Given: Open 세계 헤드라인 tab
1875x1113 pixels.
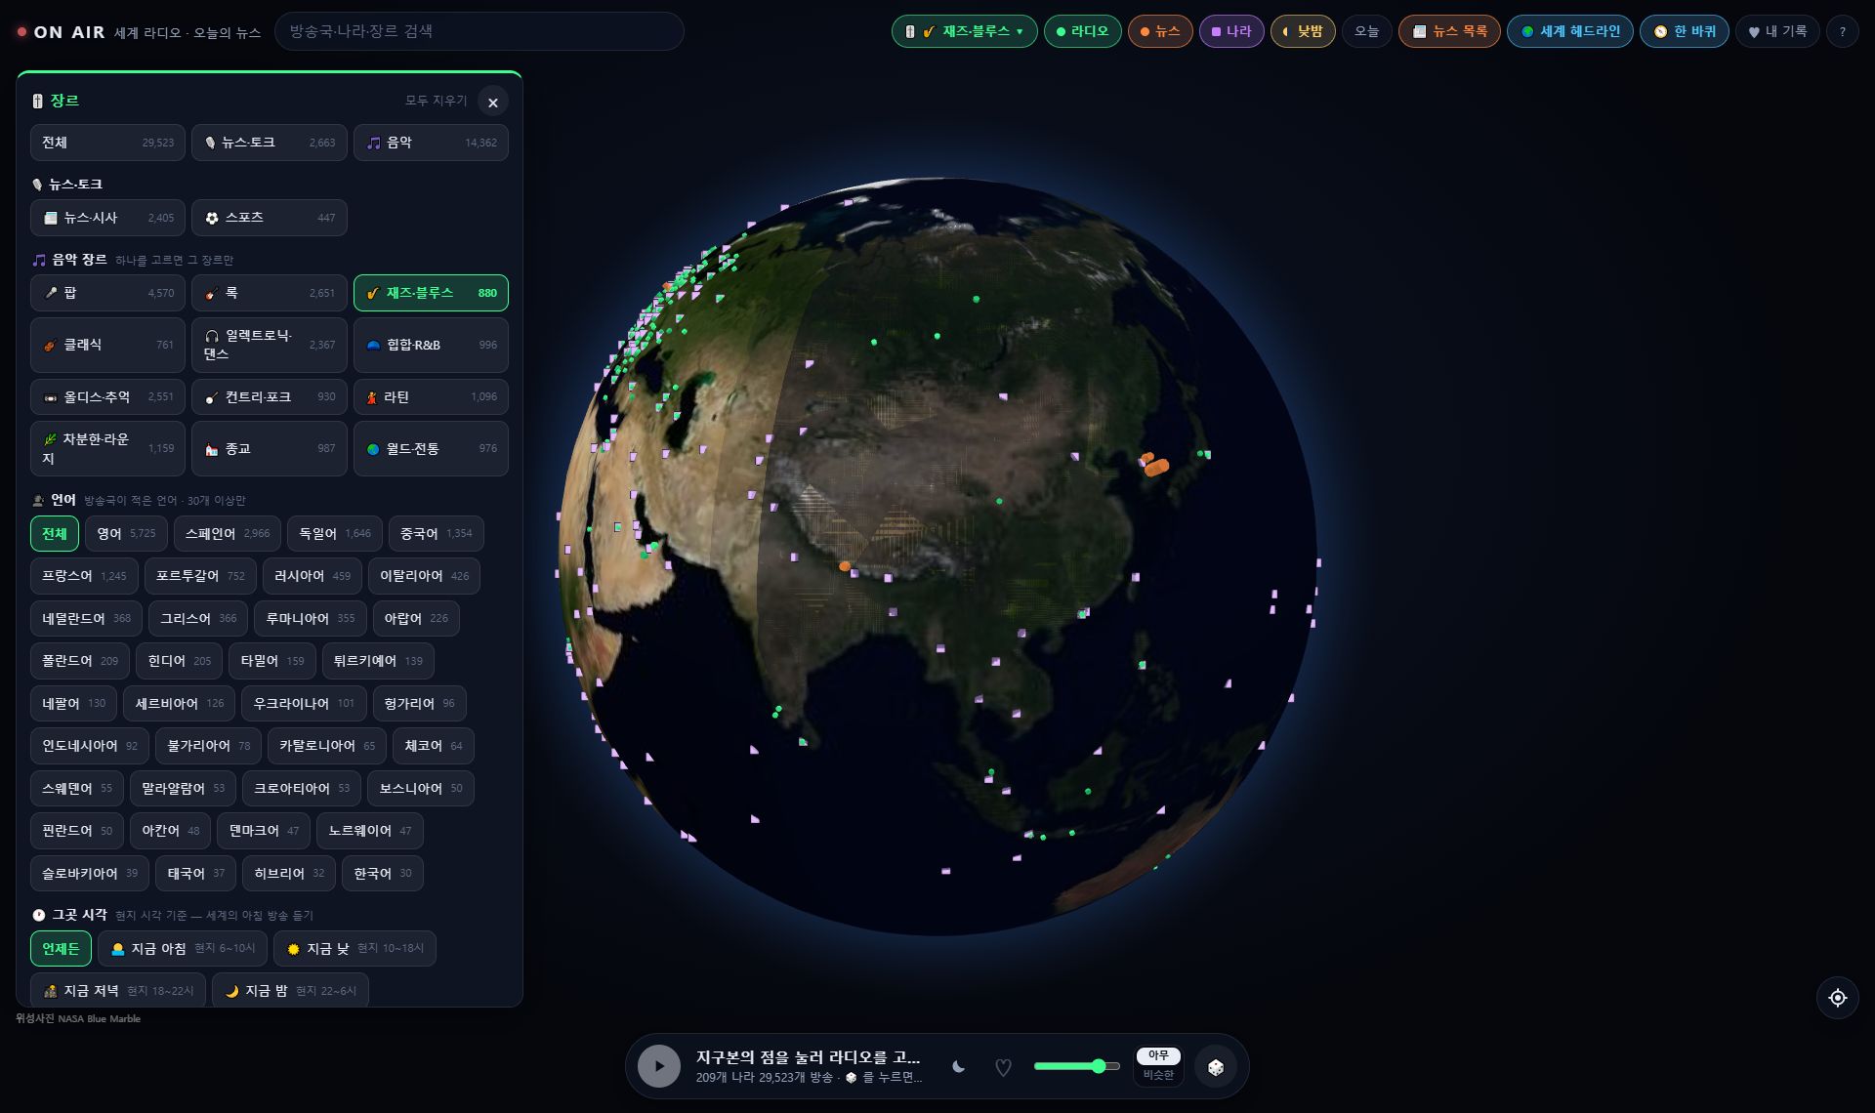Looking at the screenshot, I should click(1569, 31).
